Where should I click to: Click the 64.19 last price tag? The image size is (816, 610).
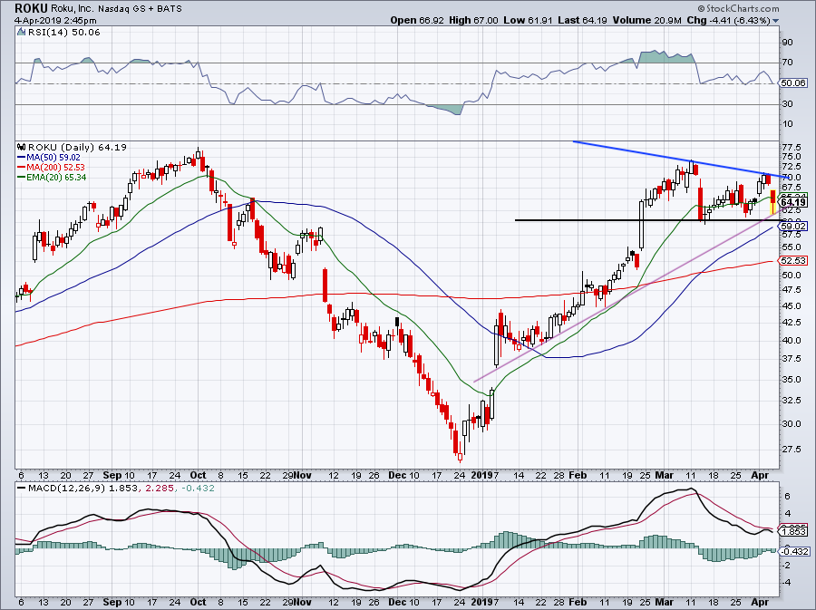pos(793,202)
